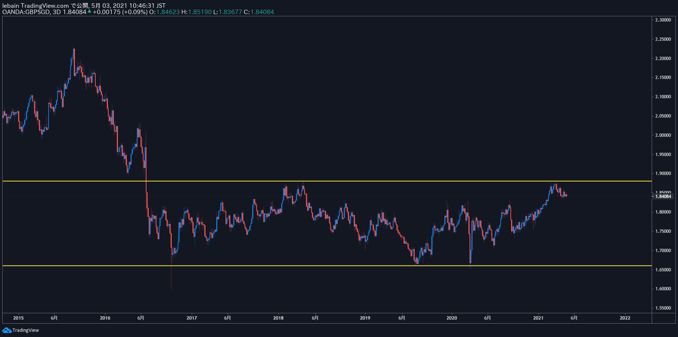Click the 1.90000 price axis label

(x=663, y=174)
